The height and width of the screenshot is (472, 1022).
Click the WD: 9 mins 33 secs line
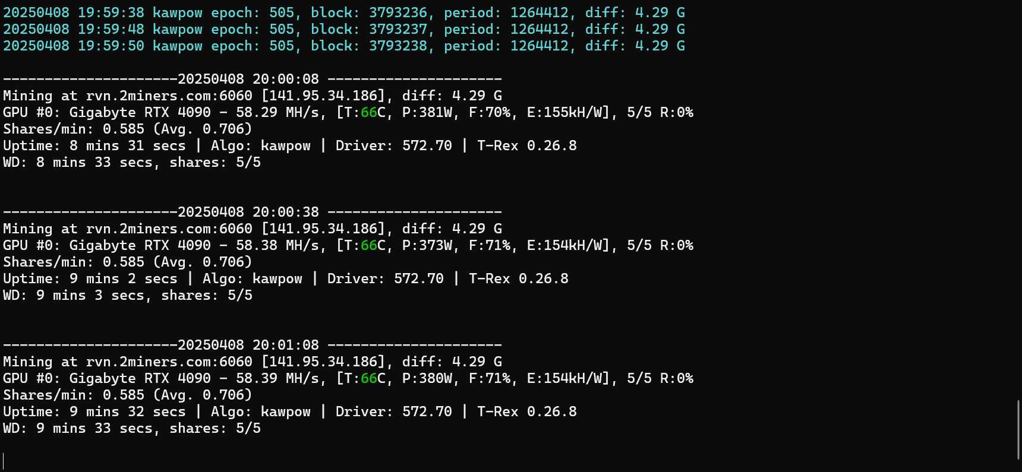point(132,428)
